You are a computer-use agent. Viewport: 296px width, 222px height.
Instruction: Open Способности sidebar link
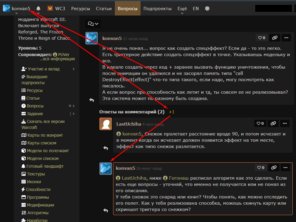[x=38, y=189]
